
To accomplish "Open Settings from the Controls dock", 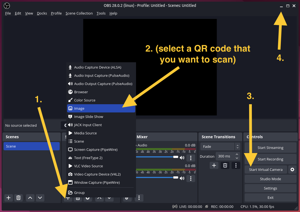I will coord(270,188).
